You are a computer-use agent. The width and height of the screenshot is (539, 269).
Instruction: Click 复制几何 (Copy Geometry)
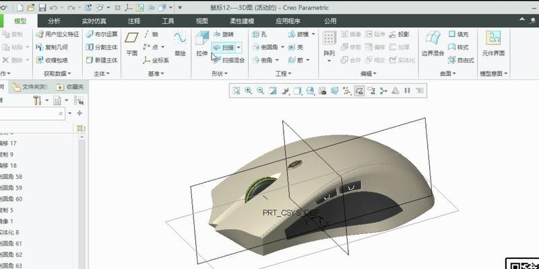coord(53,47)
